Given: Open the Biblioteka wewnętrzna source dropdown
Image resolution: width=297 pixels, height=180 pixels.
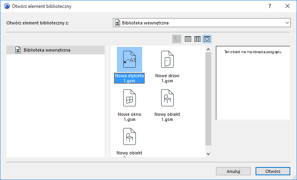Looking at the screenshot, I should (202, 23).
